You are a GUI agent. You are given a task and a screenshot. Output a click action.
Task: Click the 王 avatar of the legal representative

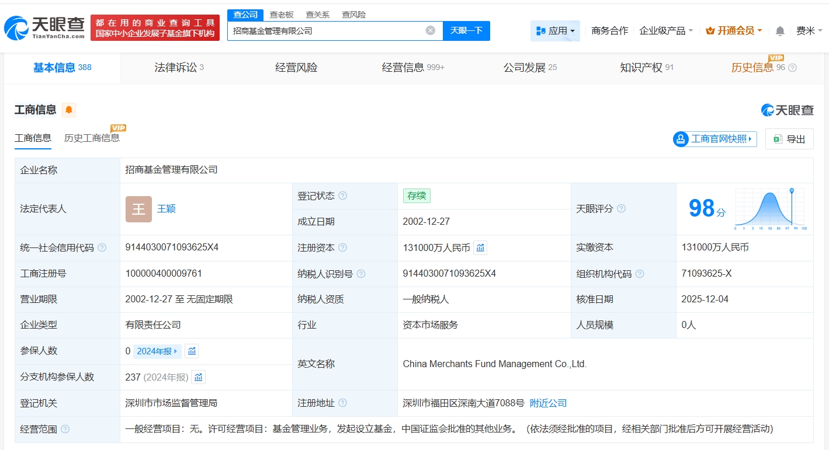click(138, 209)
